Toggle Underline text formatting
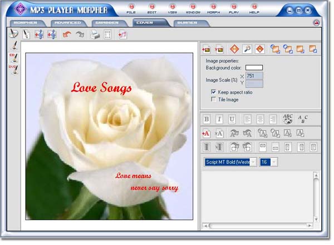Viewport: 334px width, 245px height. click(x=232, y=119)
